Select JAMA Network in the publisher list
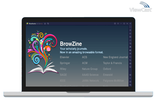The image size is (155, 106). coord(90,81)
